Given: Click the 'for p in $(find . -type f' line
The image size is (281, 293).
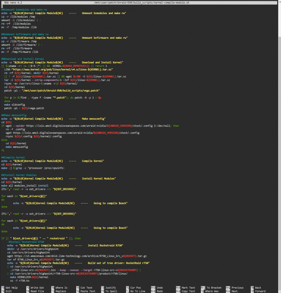Looking at the screenshot, I should (53, 98).
